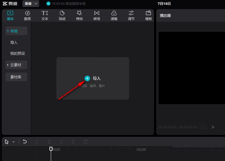225x161 pixels.
Task: Open the 素材库 library
Action: click(16, 77)
